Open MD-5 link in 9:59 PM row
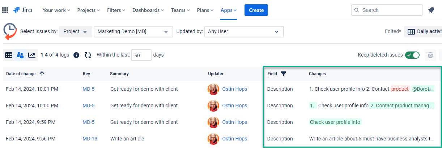Screen dimensions: 442x148 [x=89, y=122]
